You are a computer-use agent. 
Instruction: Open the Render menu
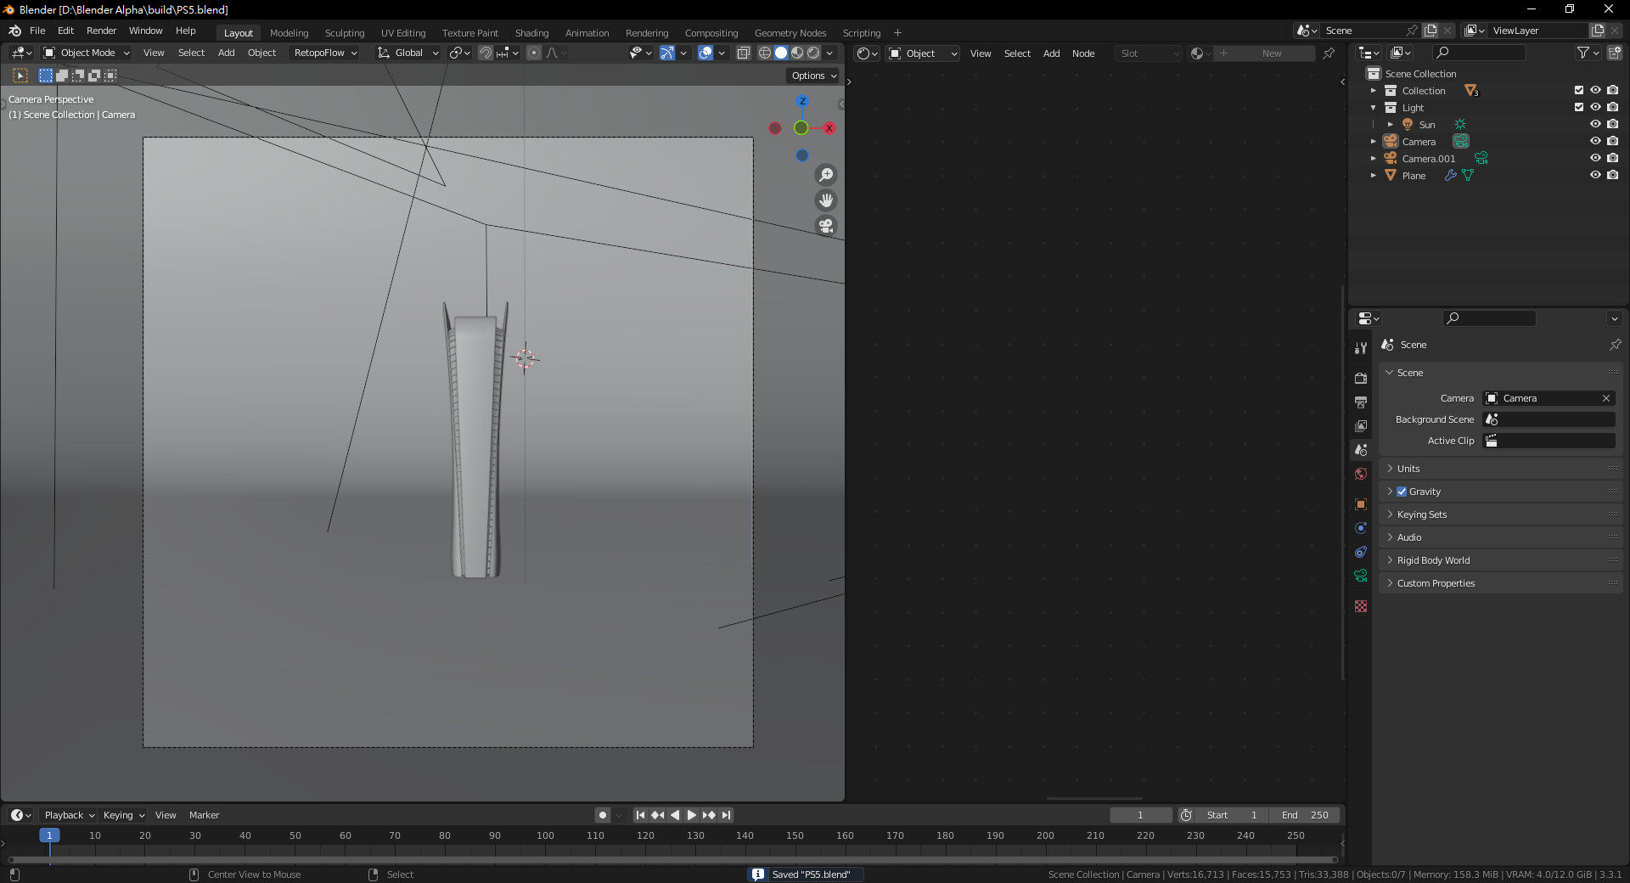101,31
